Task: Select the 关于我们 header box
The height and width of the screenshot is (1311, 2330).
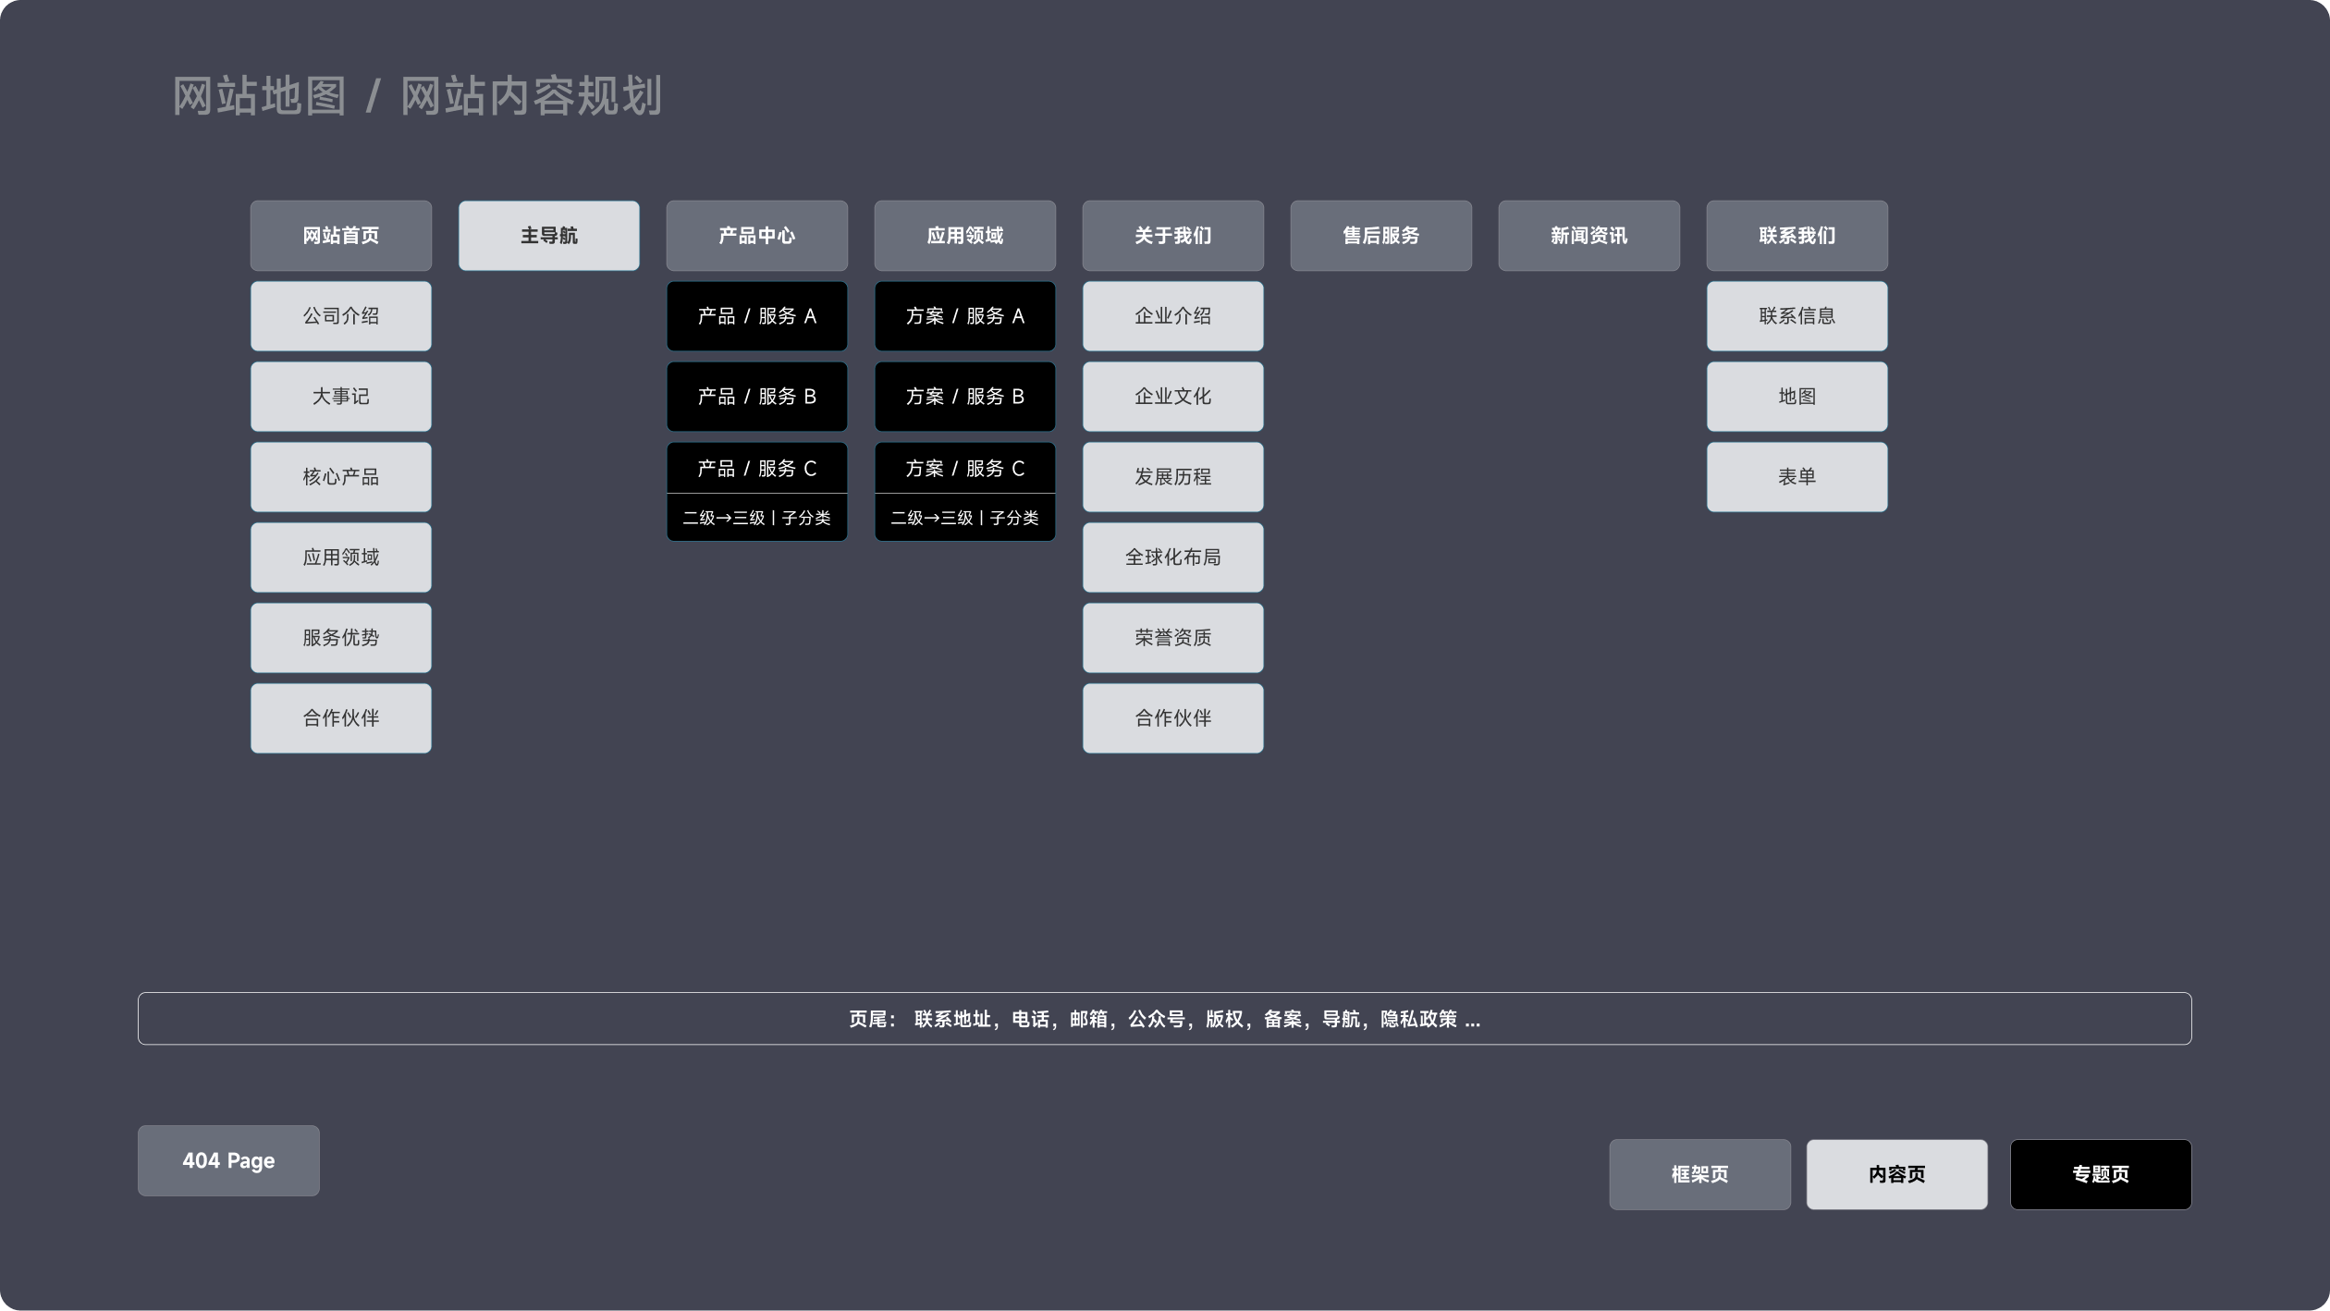Action: [x=1172, y=236]
